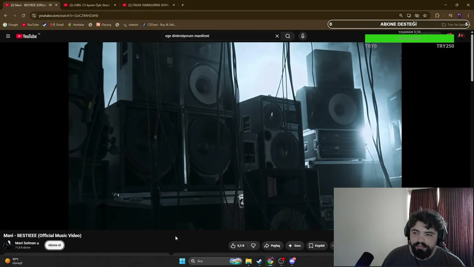This screenshot has width=474, height=267.
Task: Open Chrome from the taskbar
Action: (270, 261)
